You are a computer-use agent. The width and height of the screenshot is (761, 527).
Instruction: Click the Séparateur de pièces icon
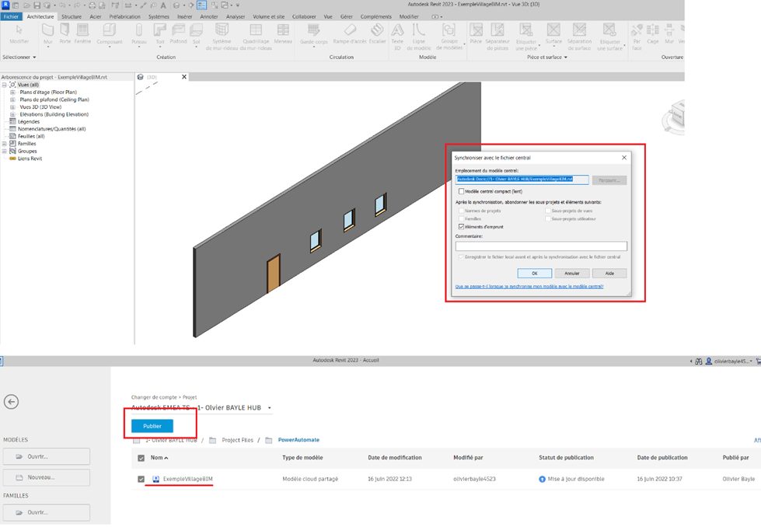[x=497, y=30]
